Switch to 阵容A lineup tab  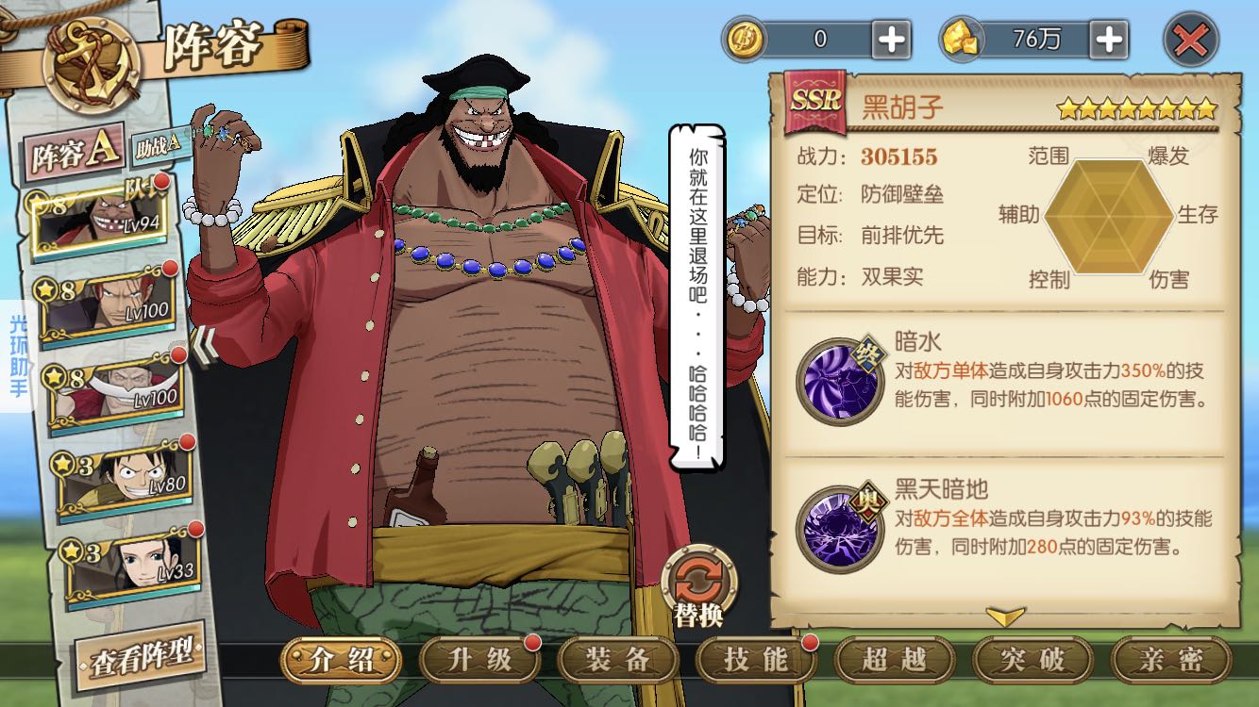tap(75, 155)
